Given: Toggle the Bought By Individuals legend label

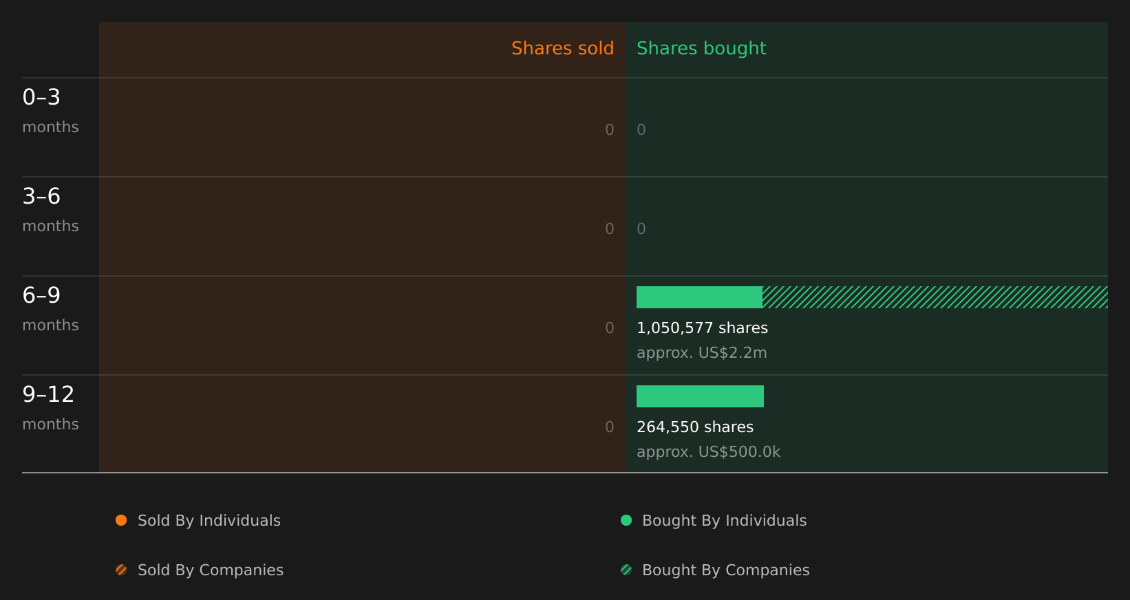Looking at the screenshot, I should (724, 521).
